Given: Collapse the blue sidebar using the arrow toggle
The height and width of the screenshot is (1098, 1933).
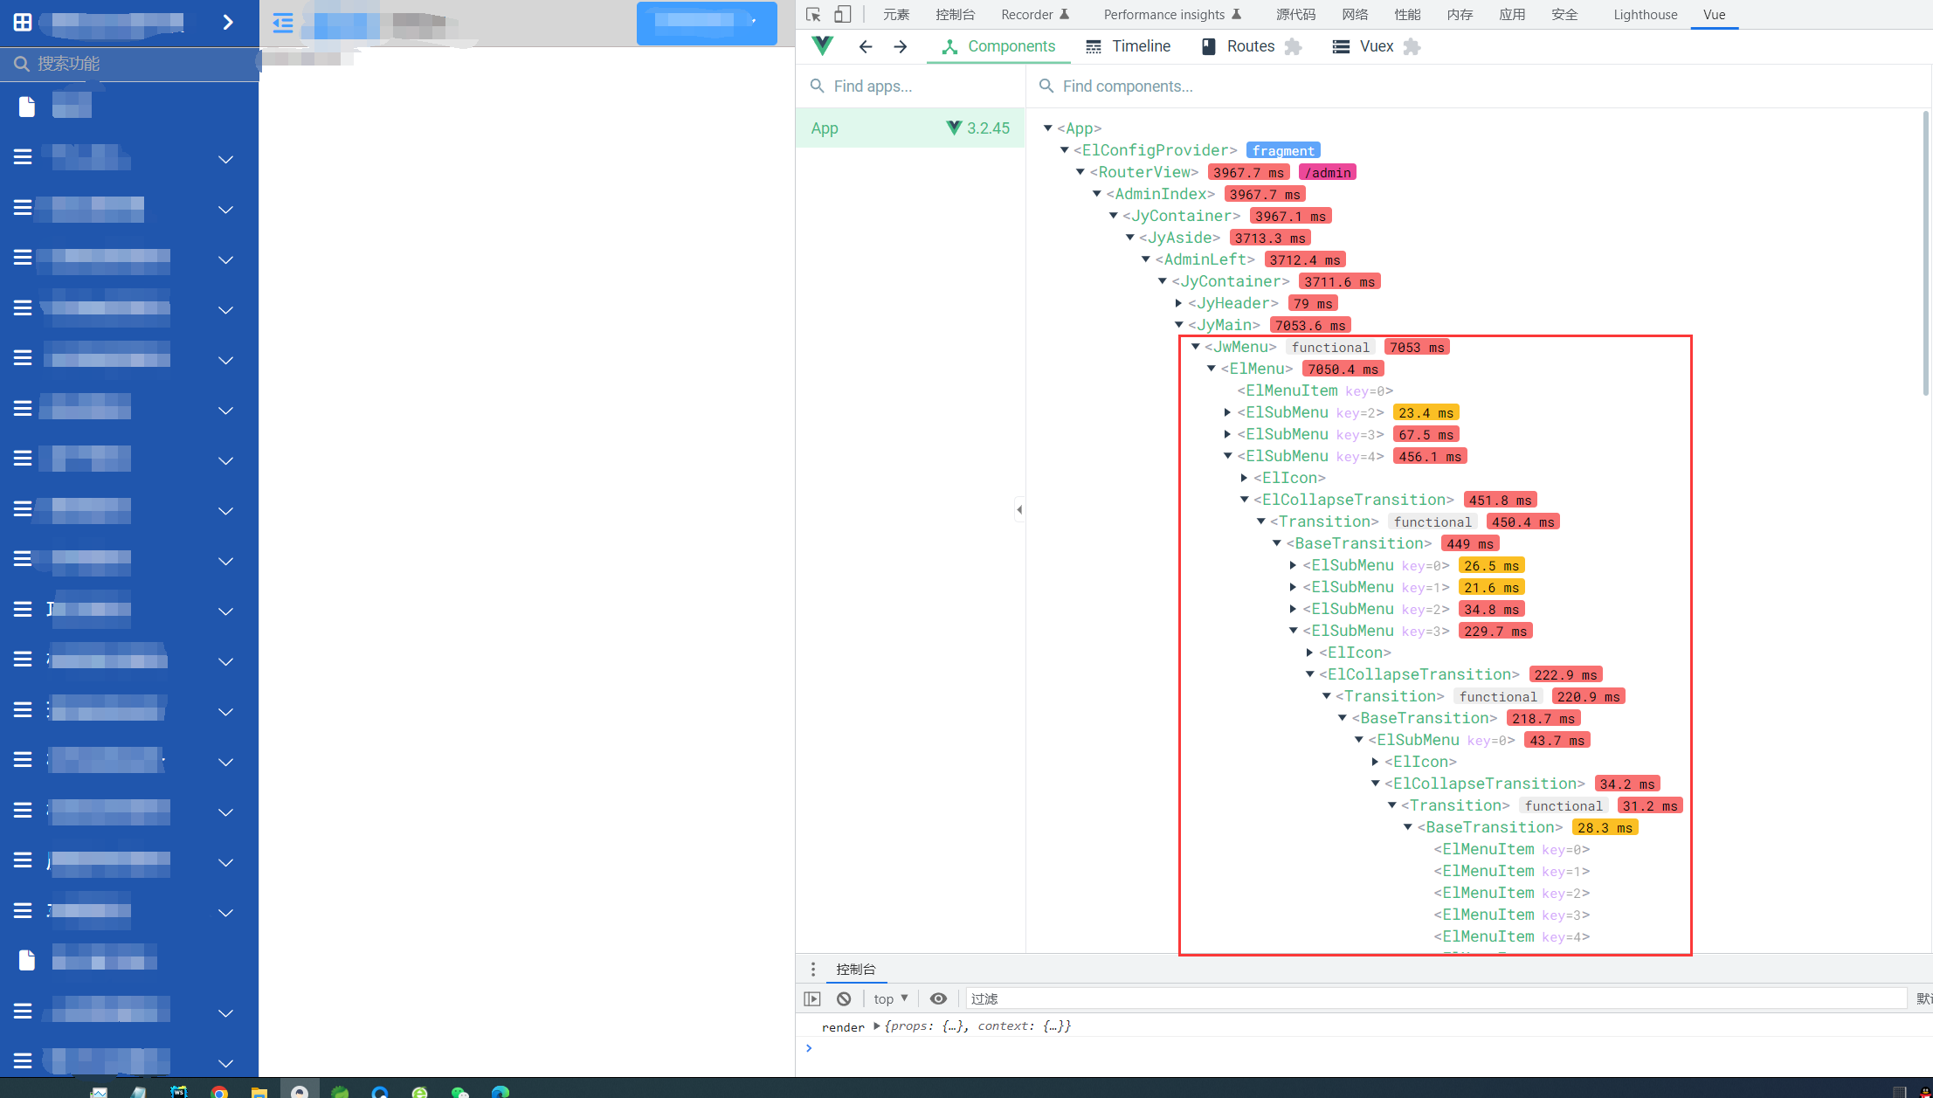Looking at the screenshot, I should coord(229,23).
